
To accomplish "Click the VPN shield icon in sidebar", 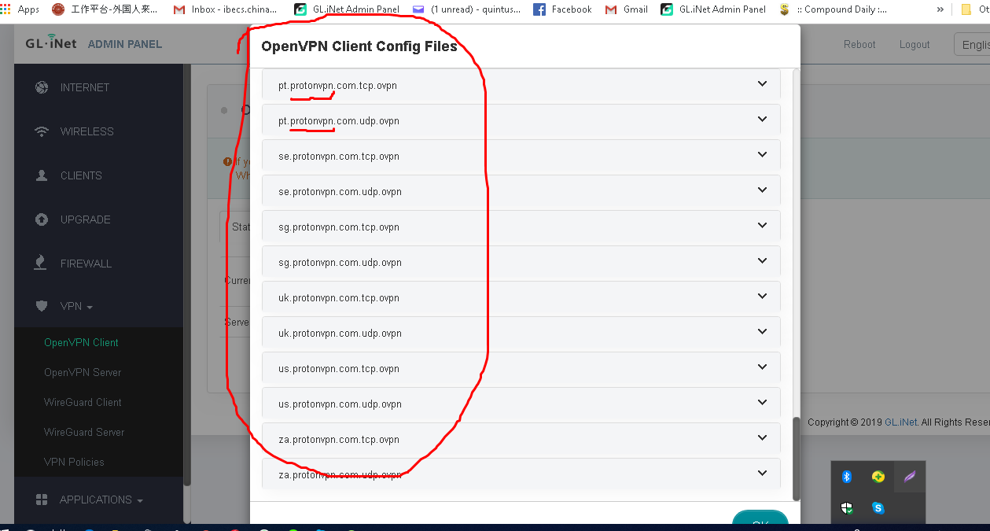I will 42,306.
